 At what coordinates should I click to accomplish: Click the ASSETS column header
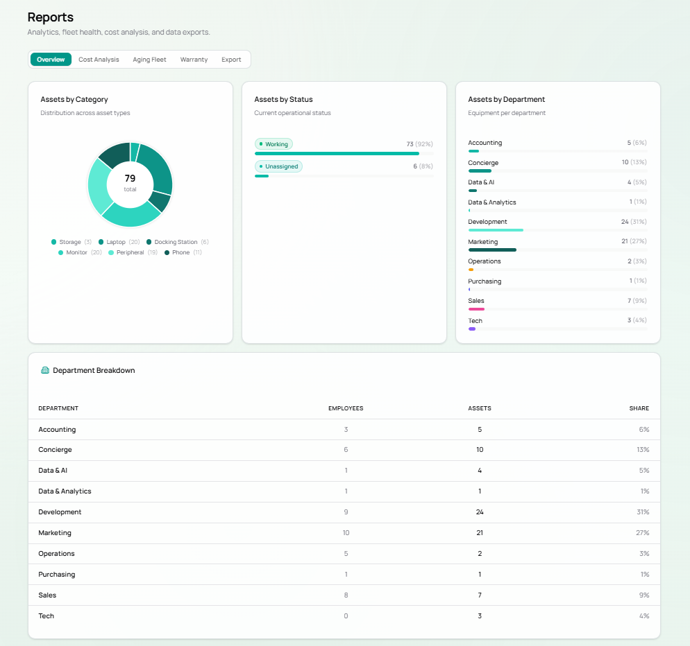click(480, 408)
